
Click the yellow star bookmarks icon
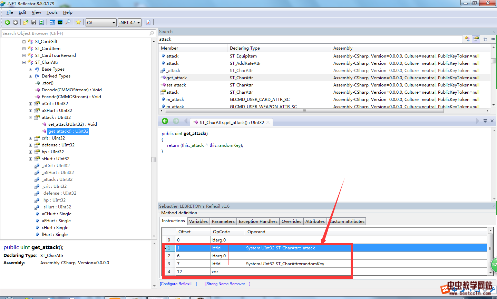78,22
